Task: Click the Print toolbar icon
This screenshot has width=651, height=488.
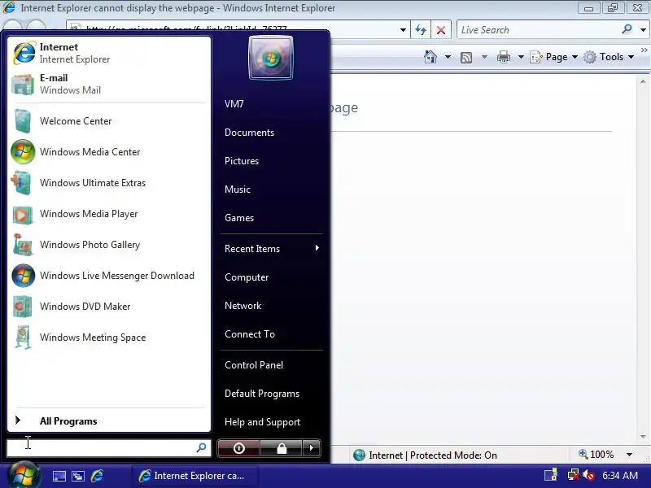Action: click(503, 57)
